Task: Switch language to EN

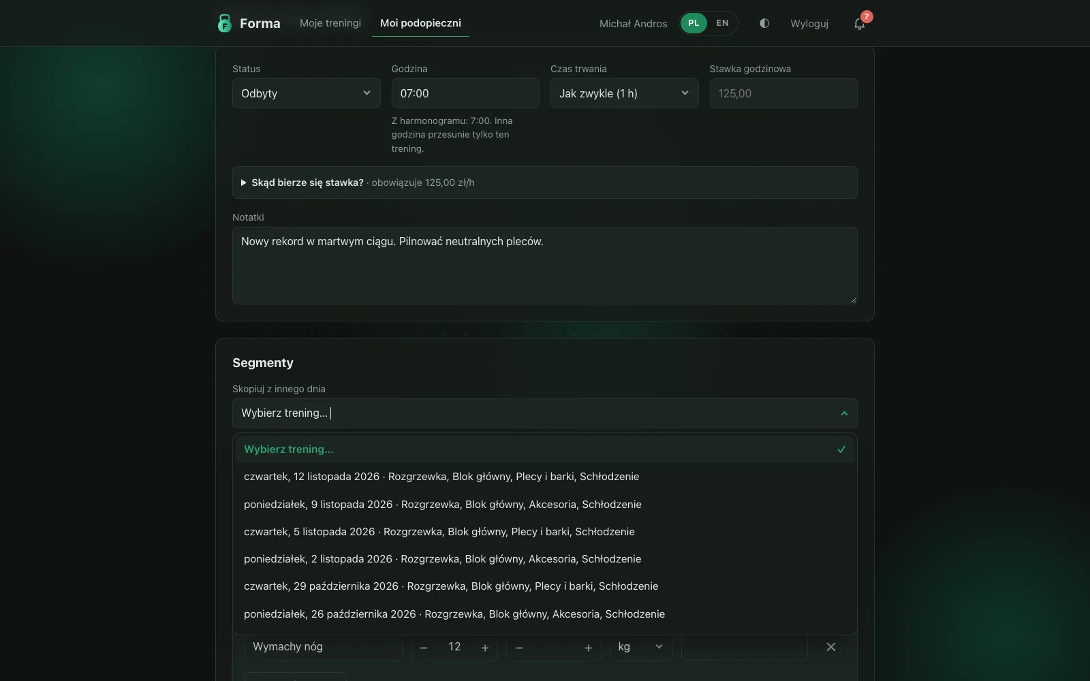Action: [722, 23]
